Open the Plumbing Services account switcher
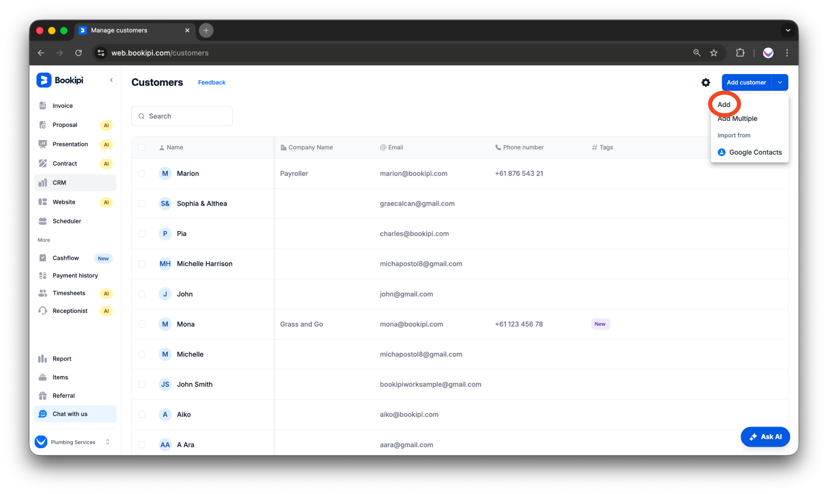This screenshot has height=494, width=828. click(x=73, y=442)
